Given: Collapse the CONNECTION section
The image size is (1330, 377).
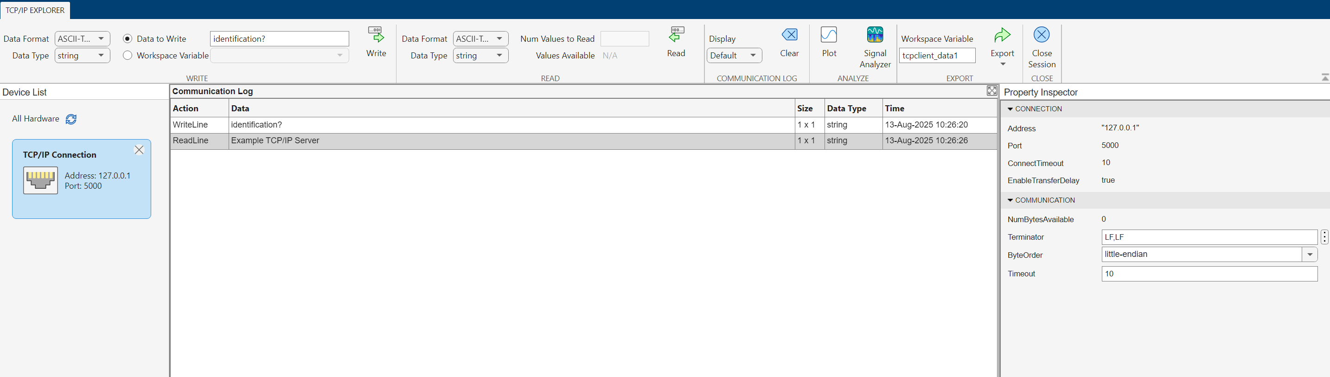Looking at the screenshot, I should [x=1010, y=109].
